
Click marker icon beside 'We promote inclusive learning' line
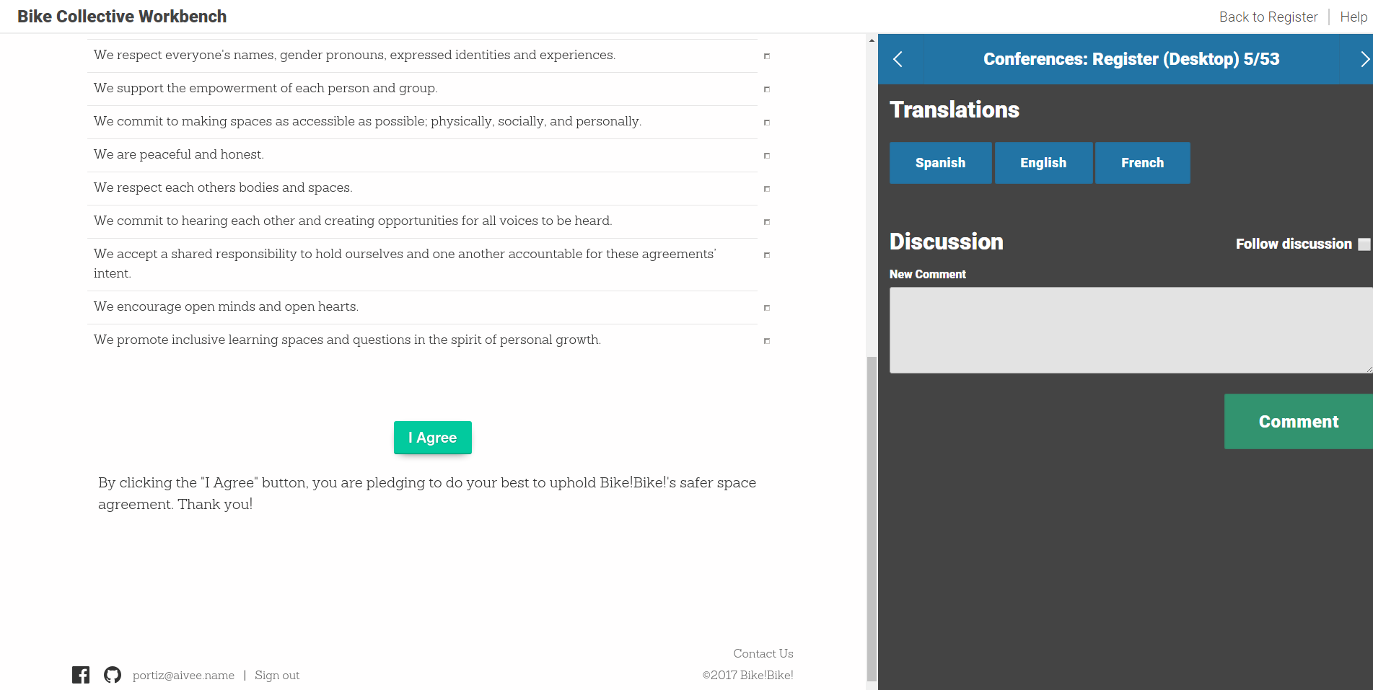tap(767, 341)
